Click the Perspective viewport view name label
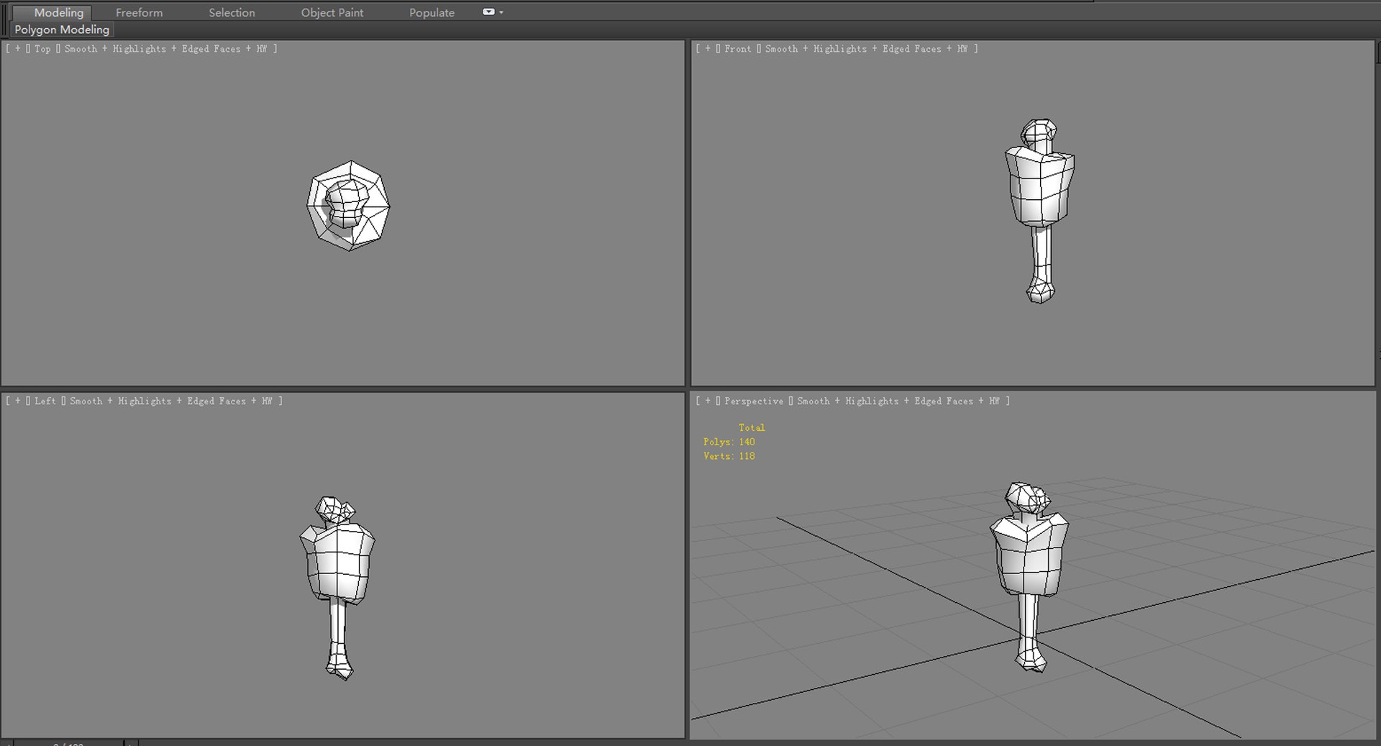 coord(754,401)
